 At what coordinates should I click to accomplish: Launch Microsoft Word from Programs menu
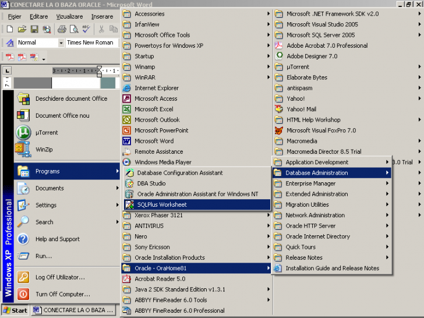click(x=197, y=141)
